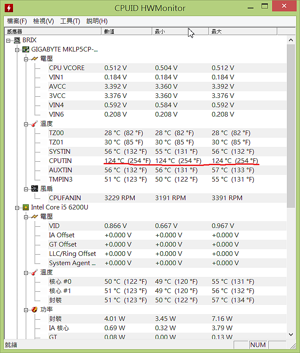Select the CPU VCORE row
The width and height of the screenshot is (300, 353).
(167, 68)
